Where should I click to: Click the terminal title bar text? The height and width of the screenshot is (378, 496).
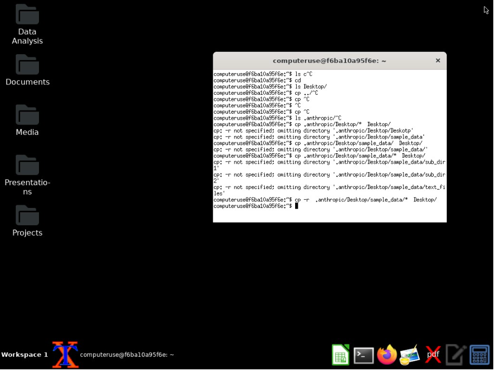coord(330,61)
